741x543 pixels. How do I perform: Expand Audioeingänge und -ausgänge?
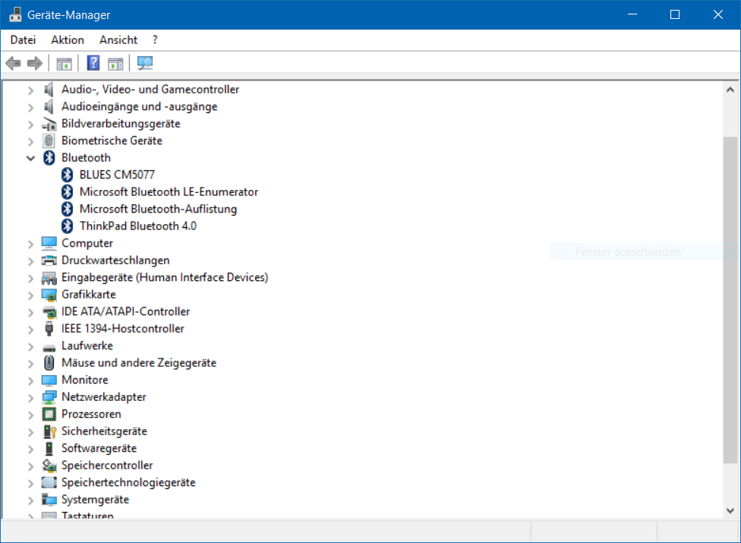(30, 107)
